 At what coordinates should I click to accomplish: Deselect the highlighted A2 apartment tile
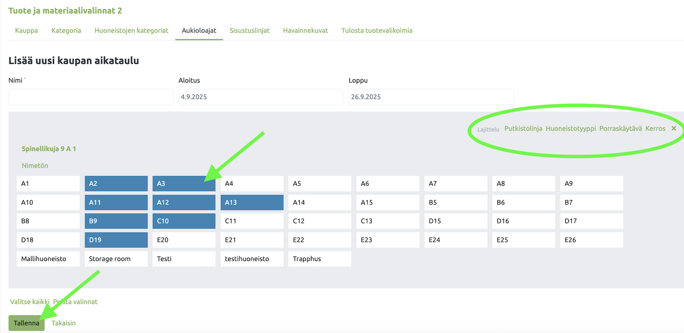[x=116, y=183]
